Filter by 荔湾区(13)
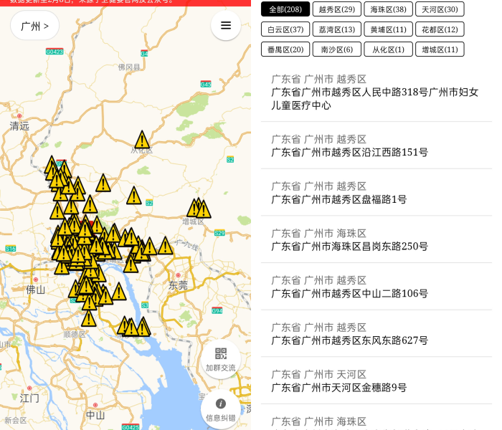This screenshot has height=430, width=502. coord(337,29)
